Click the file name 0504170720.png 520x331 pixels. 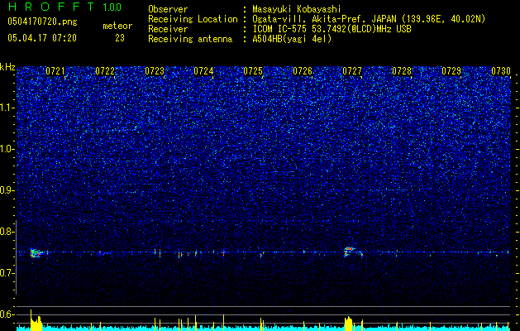42,22
